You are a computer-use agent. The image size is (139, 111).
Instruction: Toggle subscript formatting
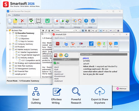coord(93,31)
